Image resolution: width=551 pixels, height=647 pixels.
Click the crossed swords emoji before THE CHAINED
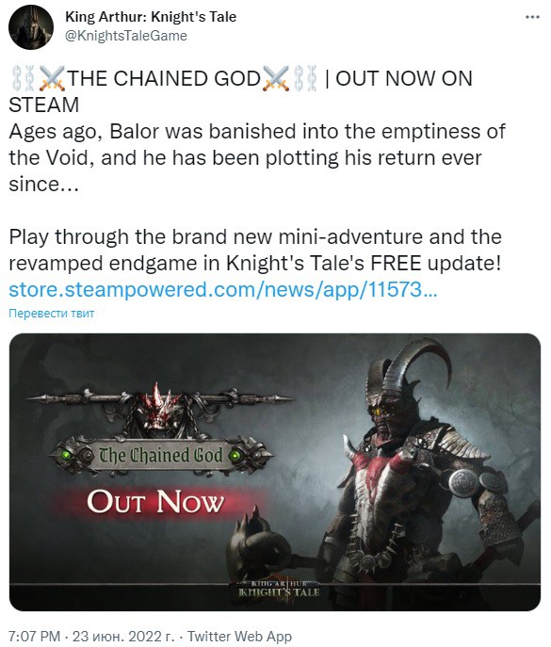pyautogui.click(x=52, y=78)
